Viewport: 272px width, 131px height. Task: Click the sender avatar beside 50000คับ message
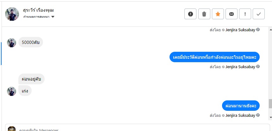coord(12,43)
